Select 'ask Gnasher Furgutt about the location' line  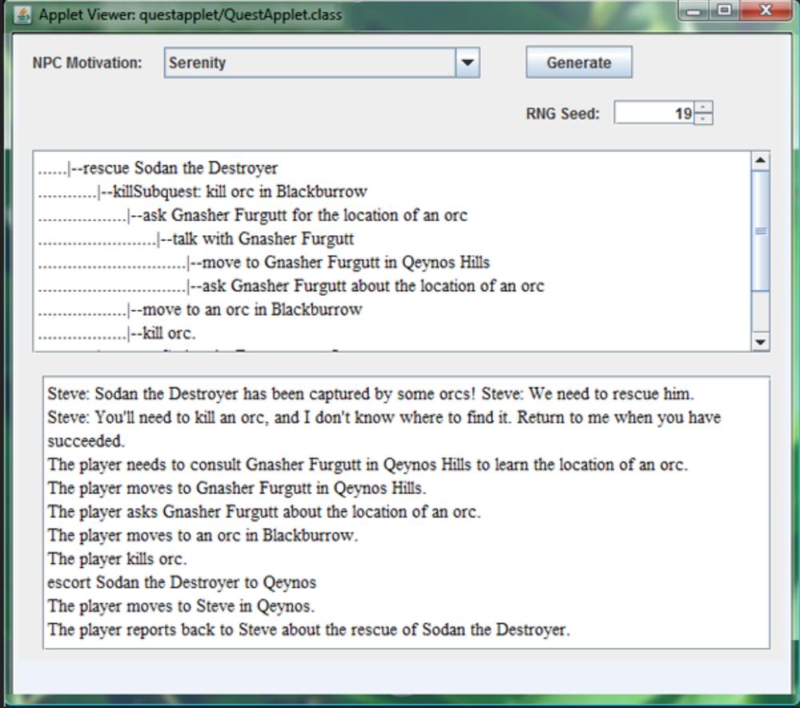click(x=291, y=286)
